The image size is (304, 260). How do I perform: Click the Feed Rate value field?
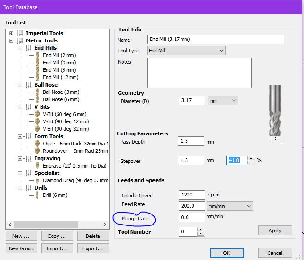(x=192, y=206)
